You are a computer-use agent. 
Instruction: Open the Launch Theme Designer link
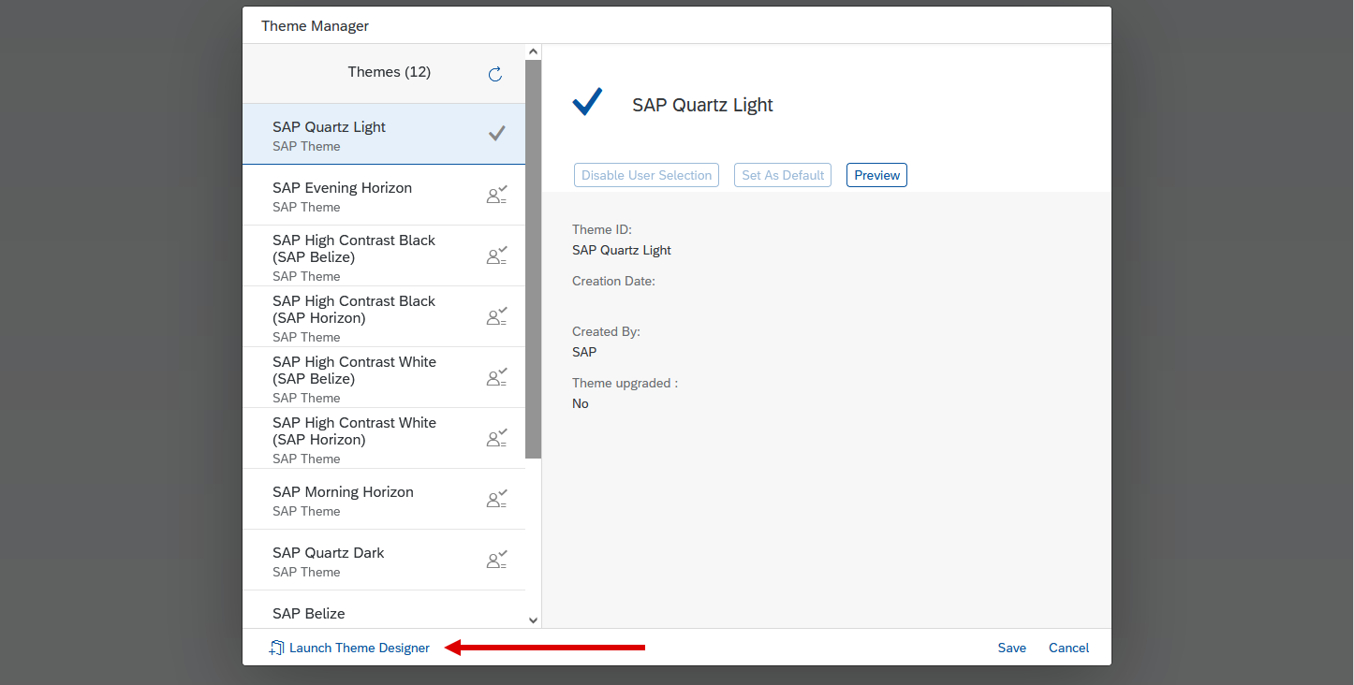coord(359,647)
